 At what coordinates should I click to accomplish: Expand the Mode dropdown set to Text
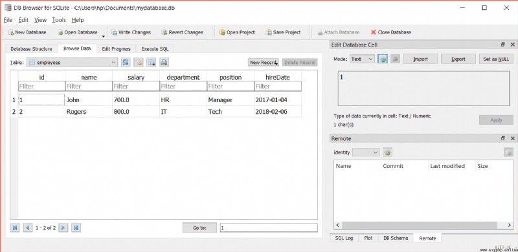[362, 59]
